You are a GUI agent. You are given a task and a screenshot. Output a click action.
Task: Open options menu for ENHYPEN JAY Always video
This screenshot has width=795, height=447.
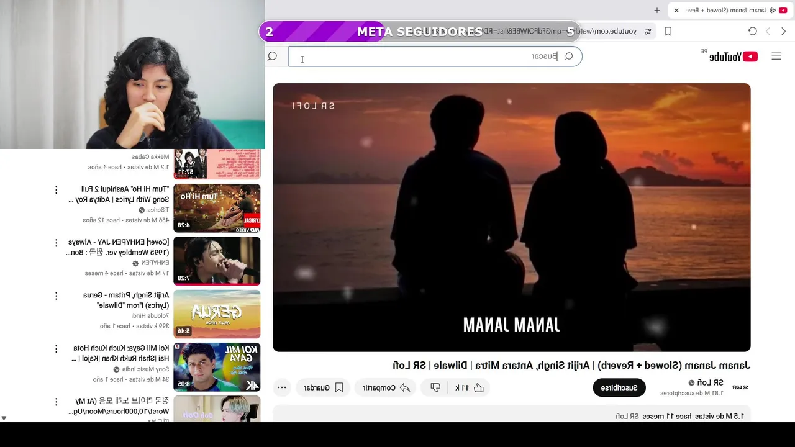tap(56, 243)
